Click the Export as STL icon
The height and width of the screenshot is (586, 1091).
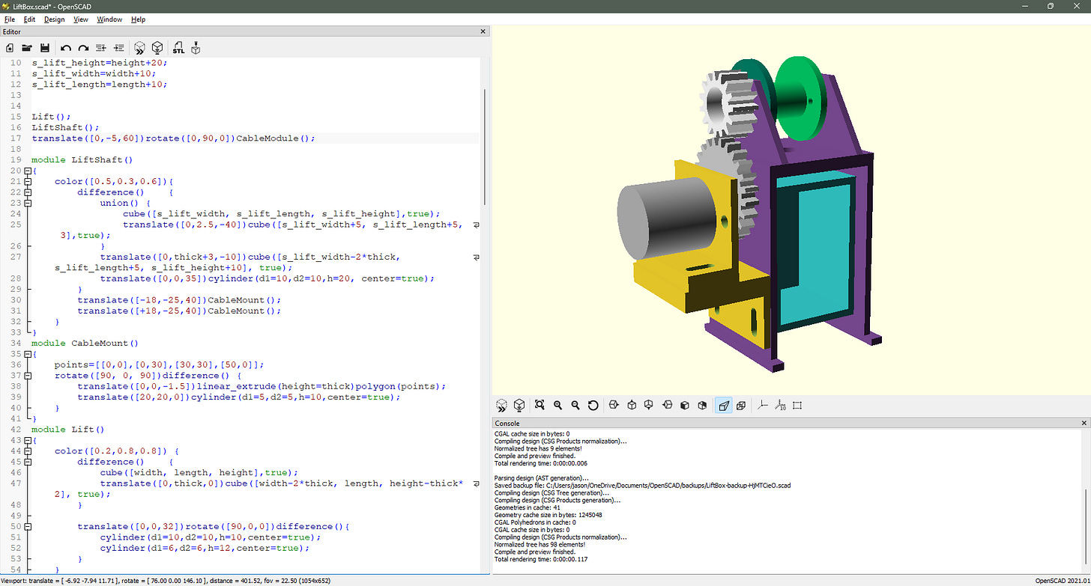click(178, 48)
